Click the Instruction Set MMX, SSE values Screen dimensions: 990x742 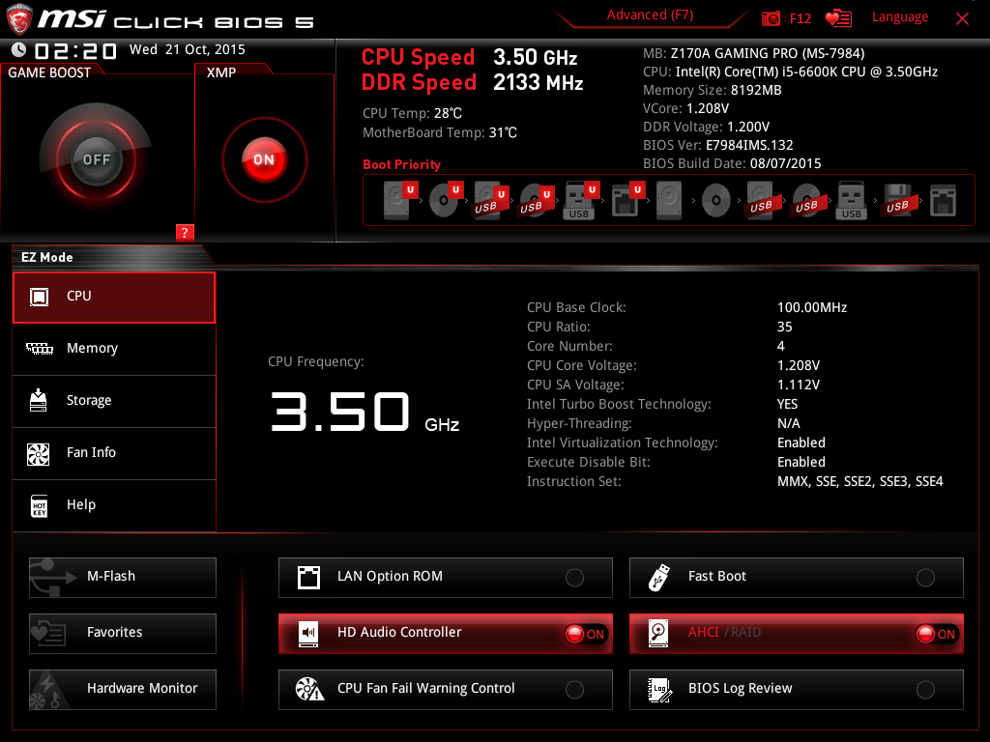click(859, 481)
